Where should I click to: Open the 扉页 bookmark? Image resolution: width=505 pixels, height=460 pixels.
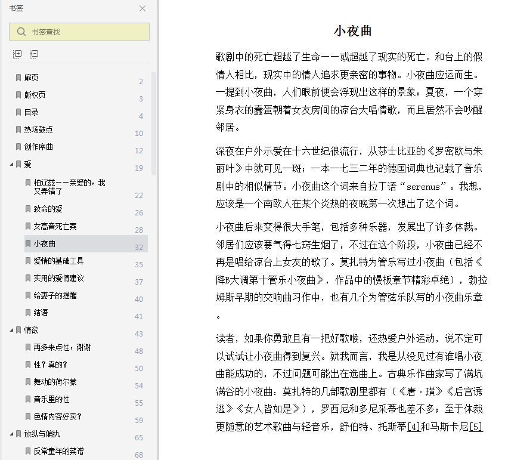(31, 78)
